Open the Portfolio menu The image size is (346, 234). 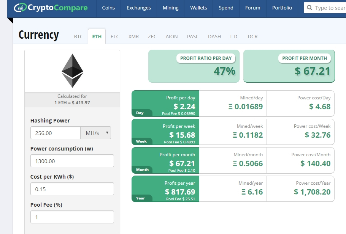(282, 8)
